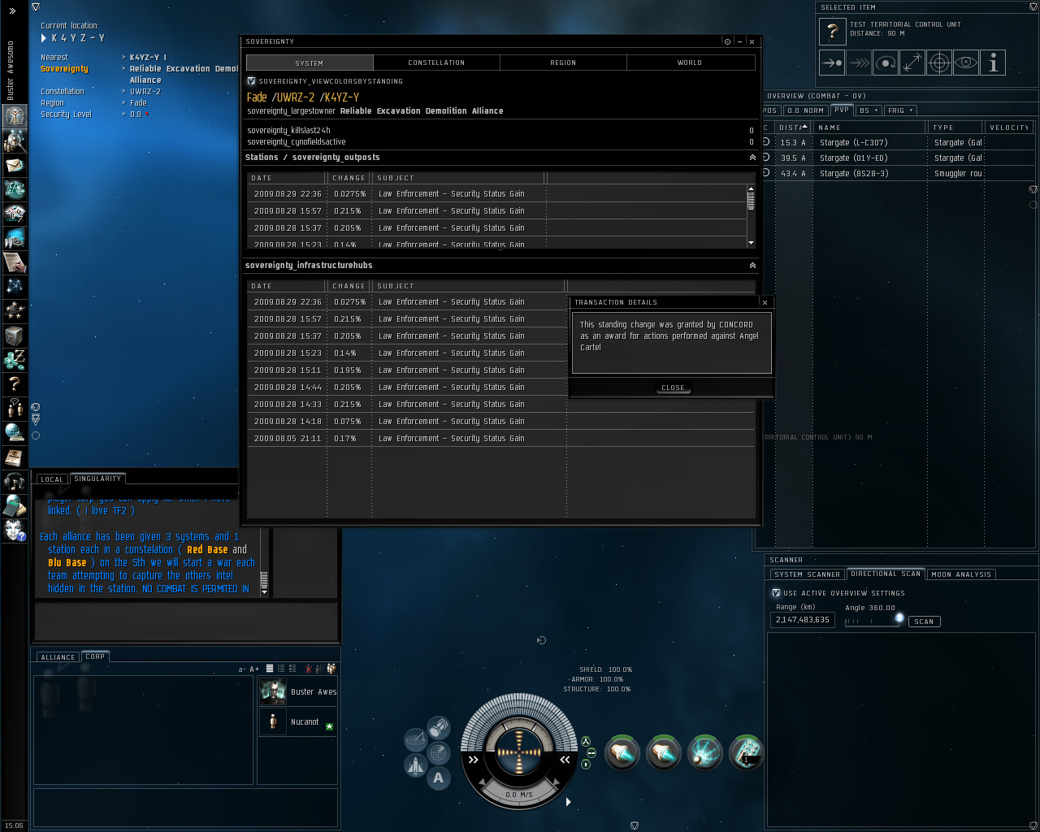This screenshot has width=1040, height=832.
Task: Toggle sovereignty_viewcolorsbystanding checkbox
Action: (251, 81)
